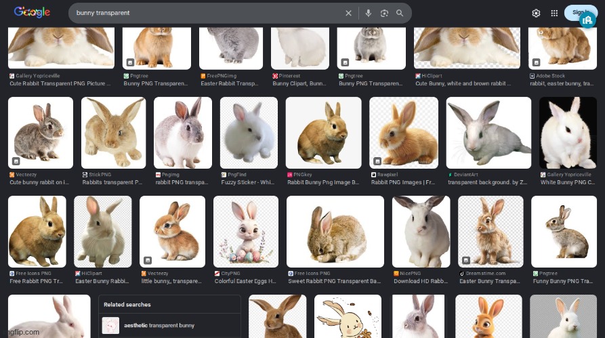Click CityPNG 'Colorful Easter Eggs' bunny image
This screenshot has height=338, width=605.
[245, 231]
